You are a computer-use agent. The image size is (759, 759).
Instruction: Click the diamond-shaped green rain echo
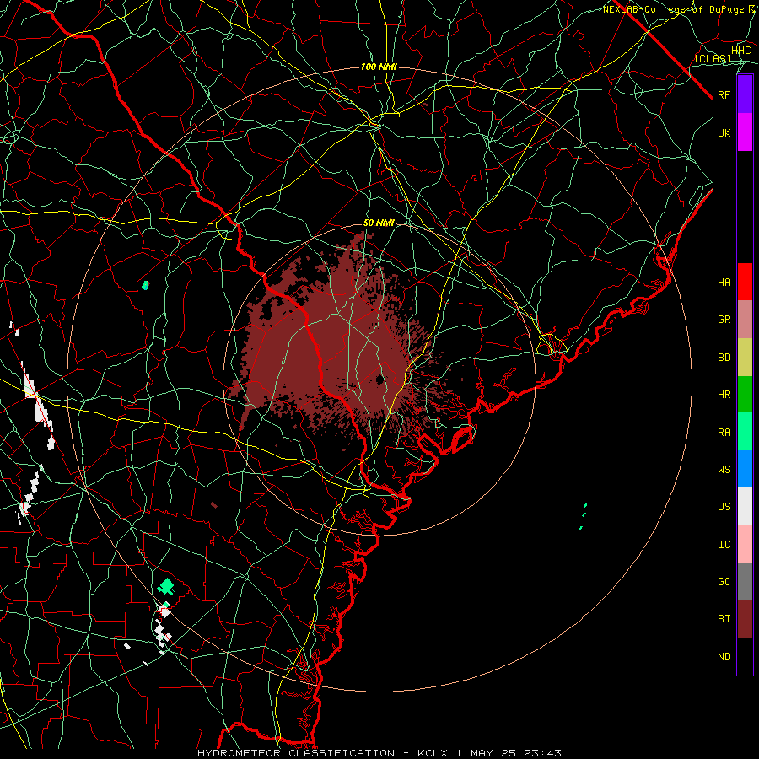pos(166,586)
